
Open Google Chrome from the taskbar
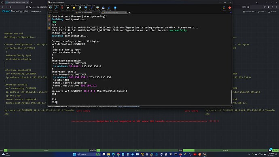point(118,154)
